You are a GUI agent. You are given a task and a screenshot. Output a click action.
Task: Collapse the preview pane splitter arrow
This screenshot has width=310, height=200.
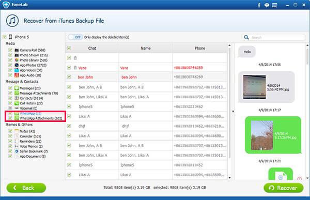[233, 112]
